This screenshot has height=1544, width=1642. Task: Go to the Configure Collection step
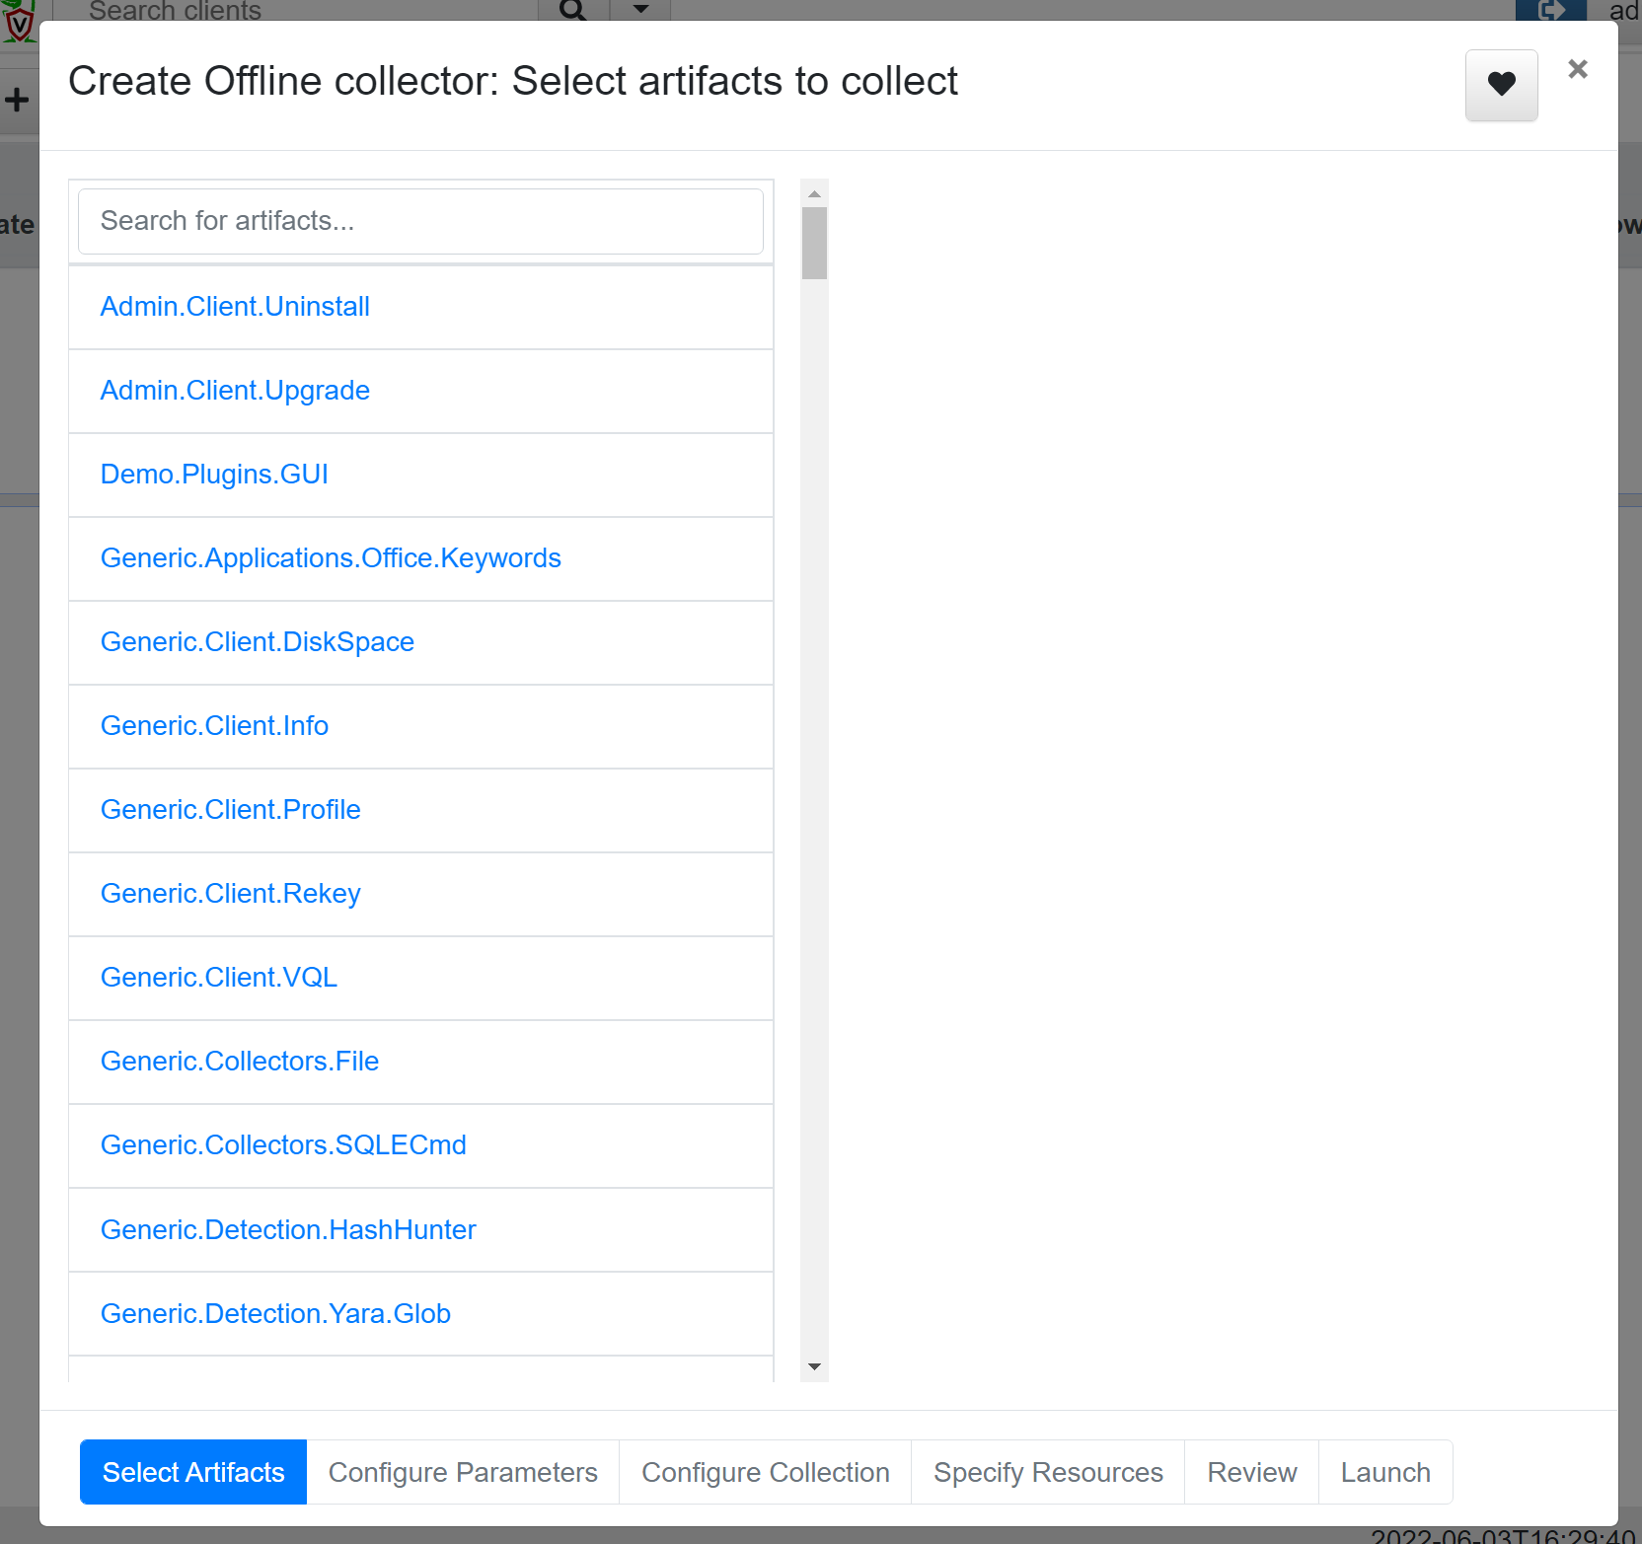(766, 1472)
